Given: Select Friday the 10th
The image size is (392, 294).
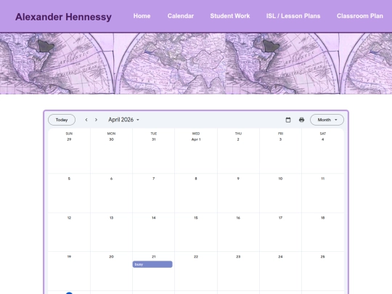Looking at the screenshot, I should [280, 179].
